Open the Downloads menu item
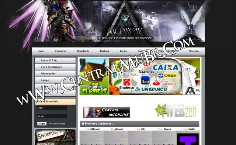 [83, 51]
